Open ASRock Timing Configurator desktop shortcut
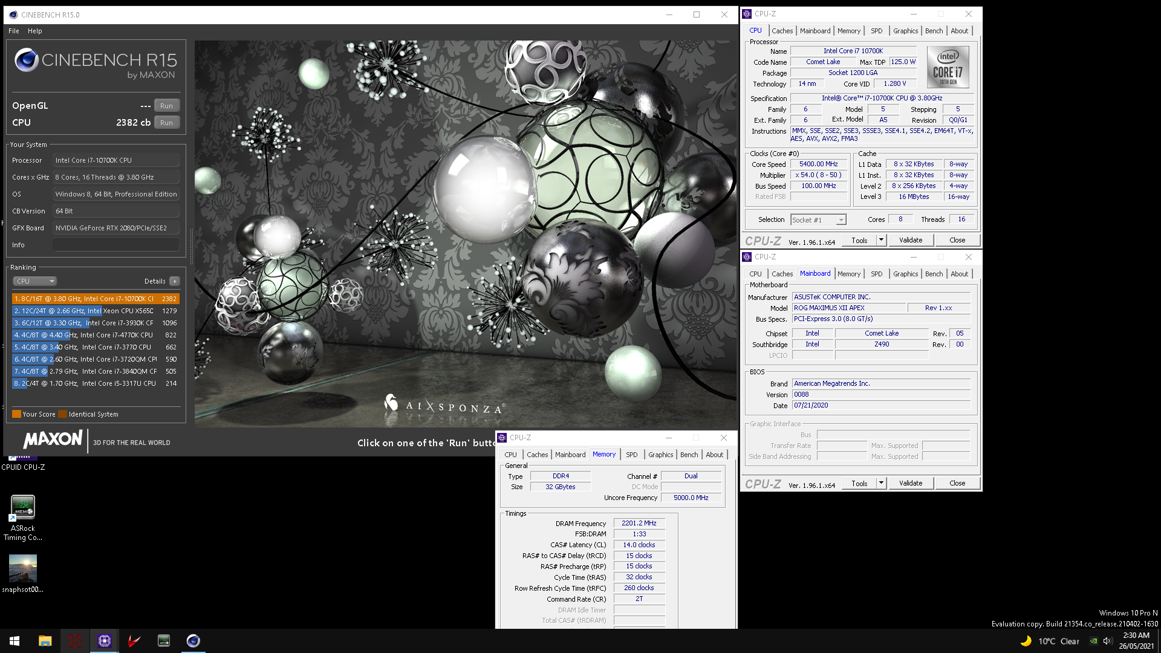This screenshot has width=1161, height=653. point(23,518)
